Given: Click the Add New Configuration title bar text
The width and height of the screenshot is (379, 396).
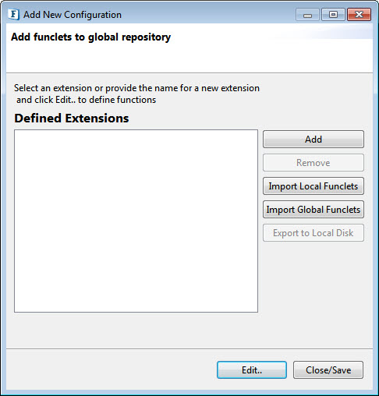Looking at the screenshot, I should [73, 15].
